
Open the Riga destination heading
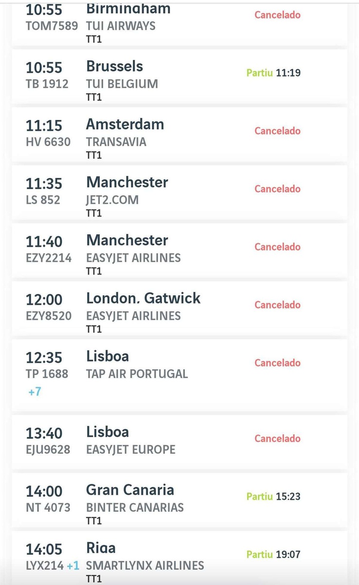(101, 548)
